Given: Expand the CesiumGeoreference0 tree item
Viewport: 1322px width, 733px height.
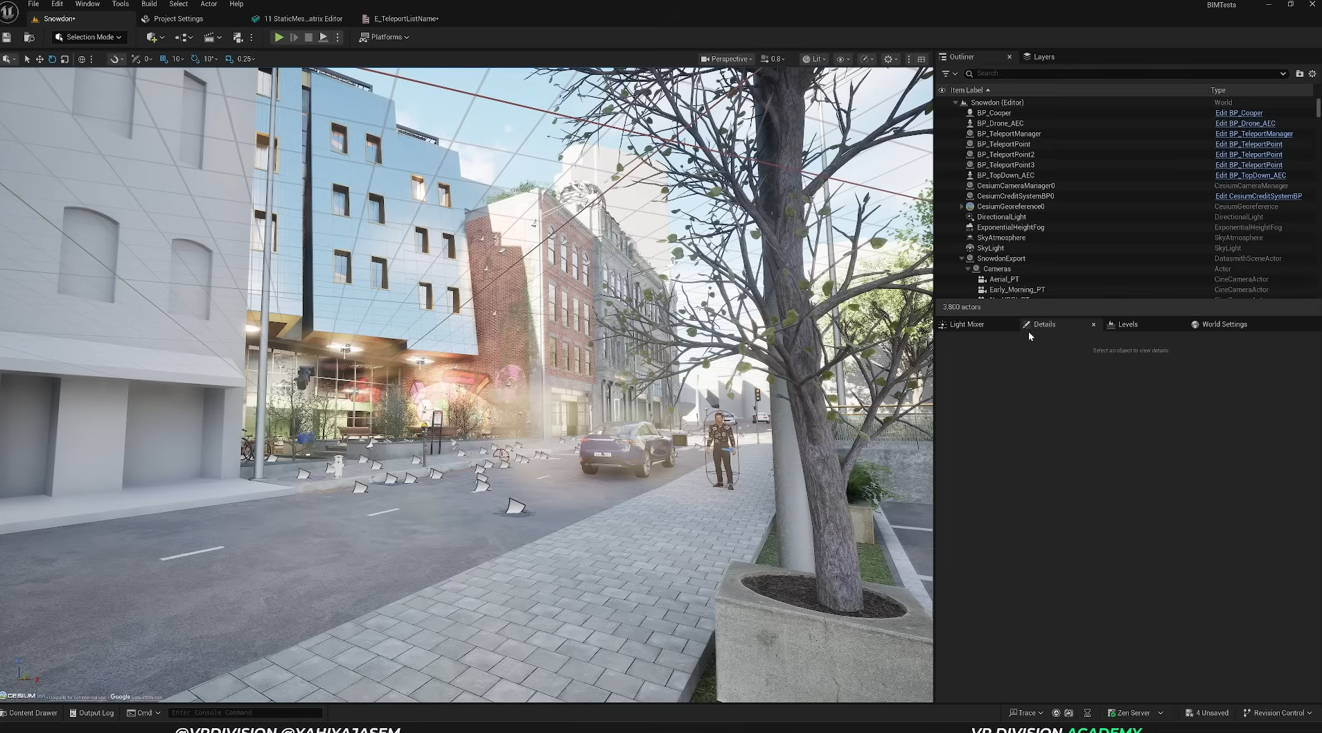Looking at the screenshot, I should [x=962, y=206].
